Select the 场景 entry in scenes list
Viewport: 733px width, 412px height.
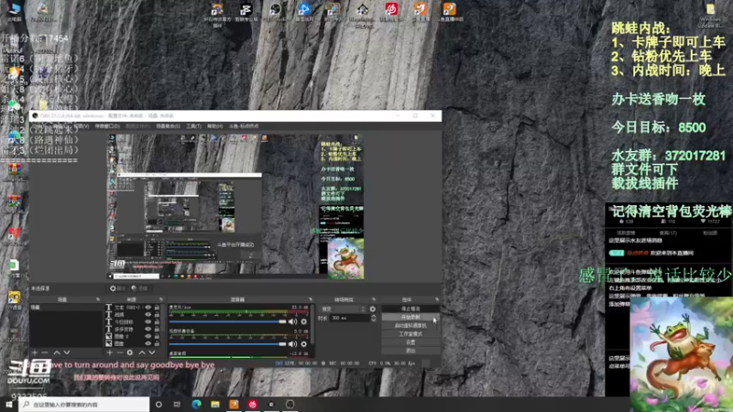click(65, 308)
